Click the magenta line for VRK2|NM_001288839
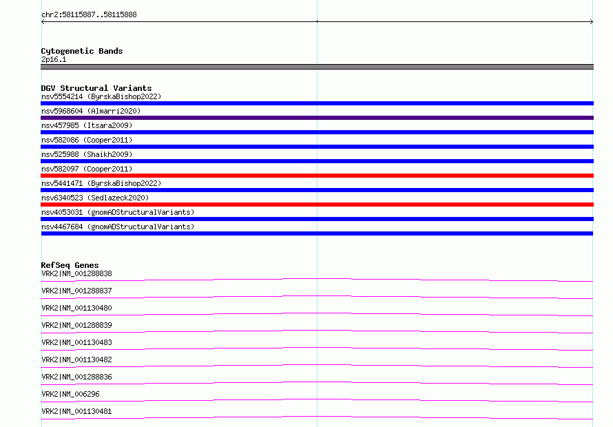The height and width of the screenshot is (427, 613). [317, 331]
